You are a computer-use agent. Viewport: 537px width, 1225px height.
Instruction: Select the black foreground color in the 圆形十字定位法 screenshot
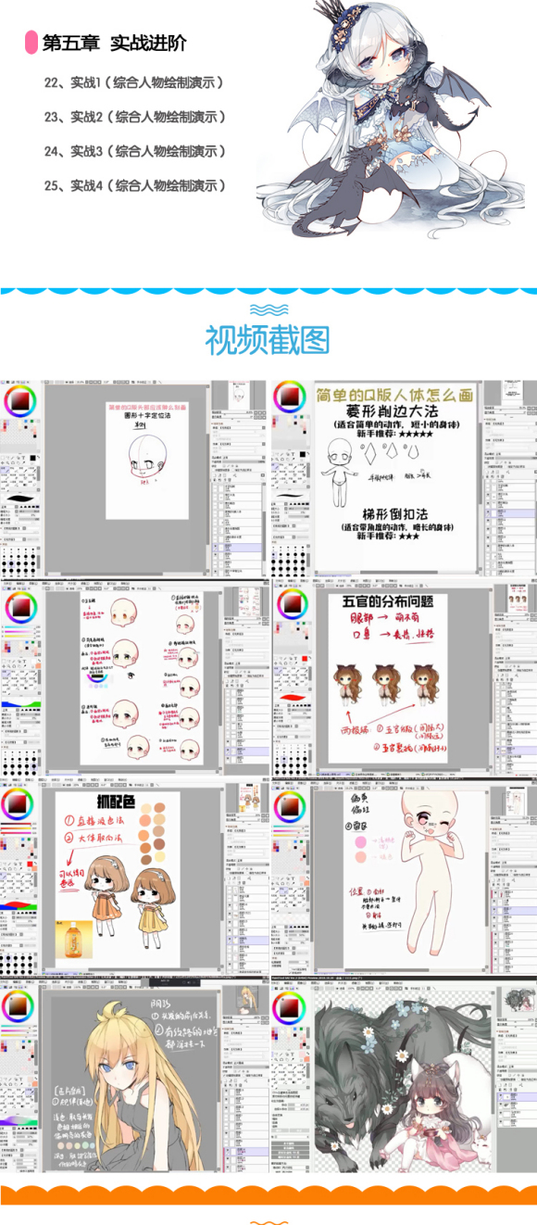coord(32,457)
